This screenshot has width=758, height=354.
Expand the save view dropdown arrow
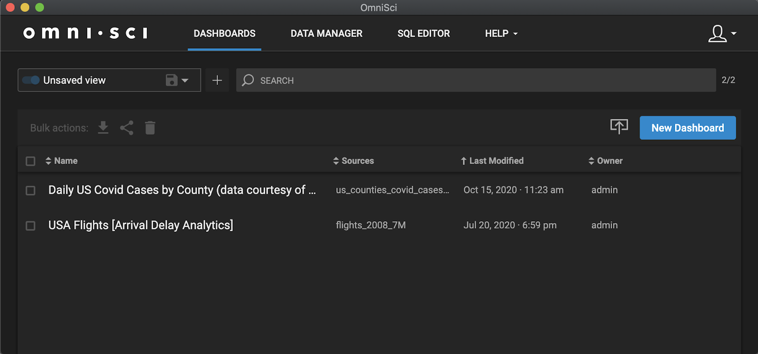pos(185,81)
